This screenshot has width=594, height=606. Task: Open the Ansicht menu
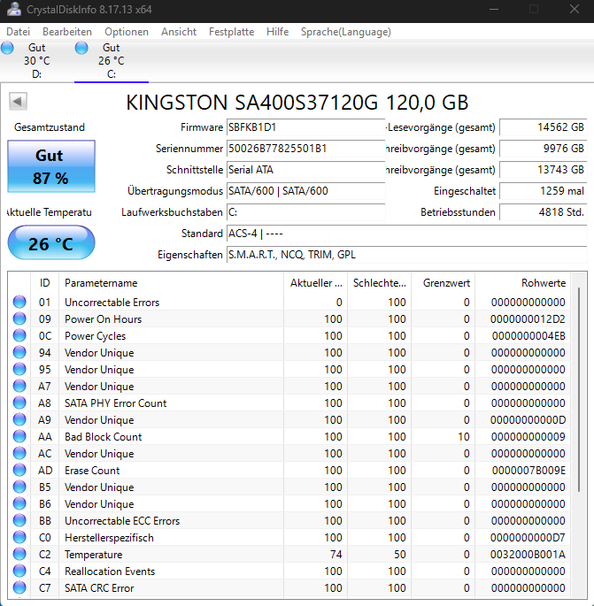179,32
